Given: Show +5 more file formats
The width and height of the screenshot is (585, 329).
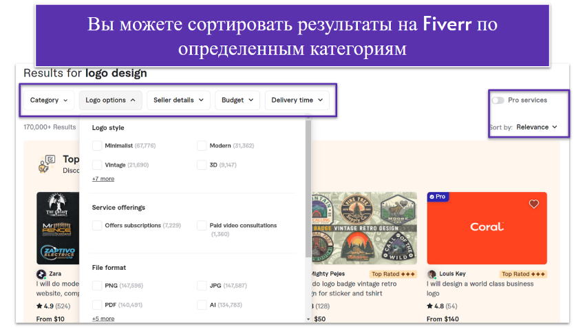Looking at the screenshot, I should click(103, 319).
